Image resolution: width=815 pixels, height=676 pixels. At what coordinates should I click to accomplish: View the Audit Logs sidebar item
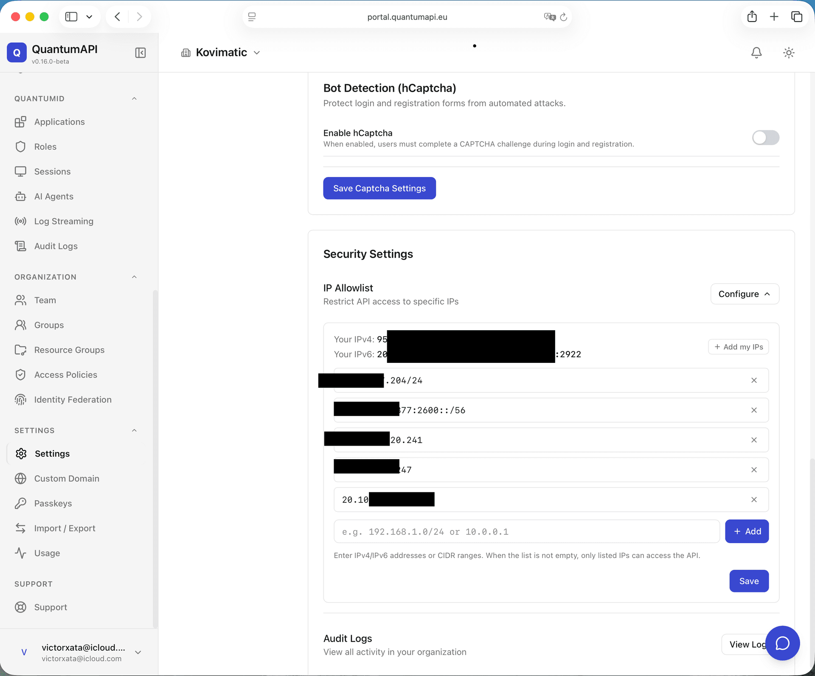56,246
